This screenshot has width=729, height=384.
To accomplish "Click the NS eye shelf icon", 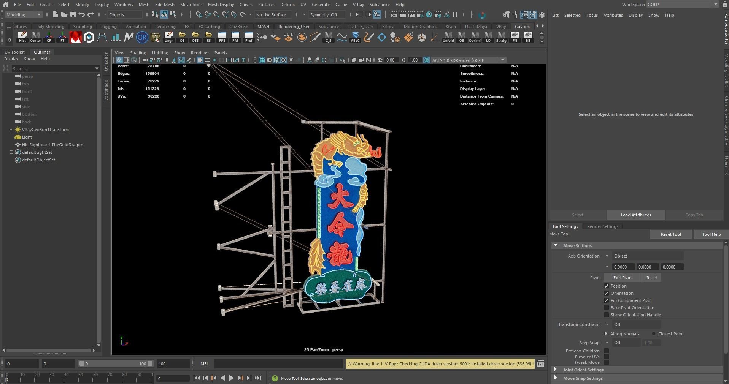I will 528,37.
